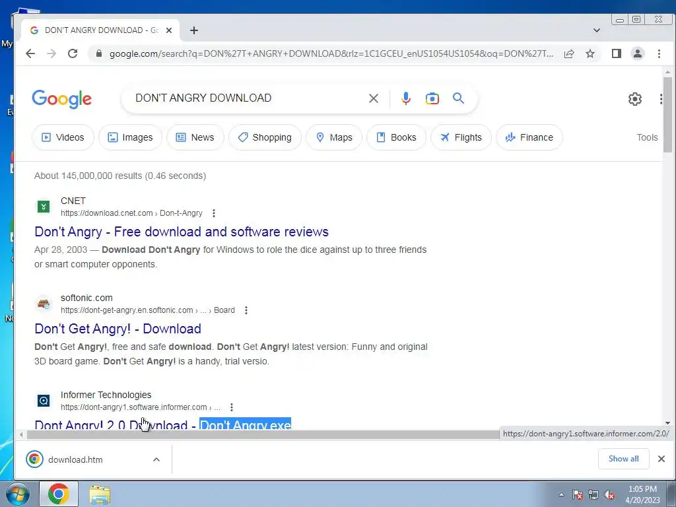Open Action Center flag icon
Screen dimensions: 676x507
tap(577, 495)
